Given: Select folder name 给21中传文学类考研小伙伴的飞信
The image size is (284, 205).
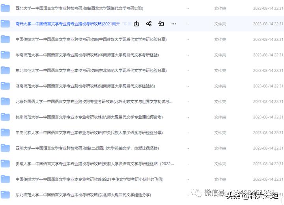Looking at the screenshot, I should 90,179.
